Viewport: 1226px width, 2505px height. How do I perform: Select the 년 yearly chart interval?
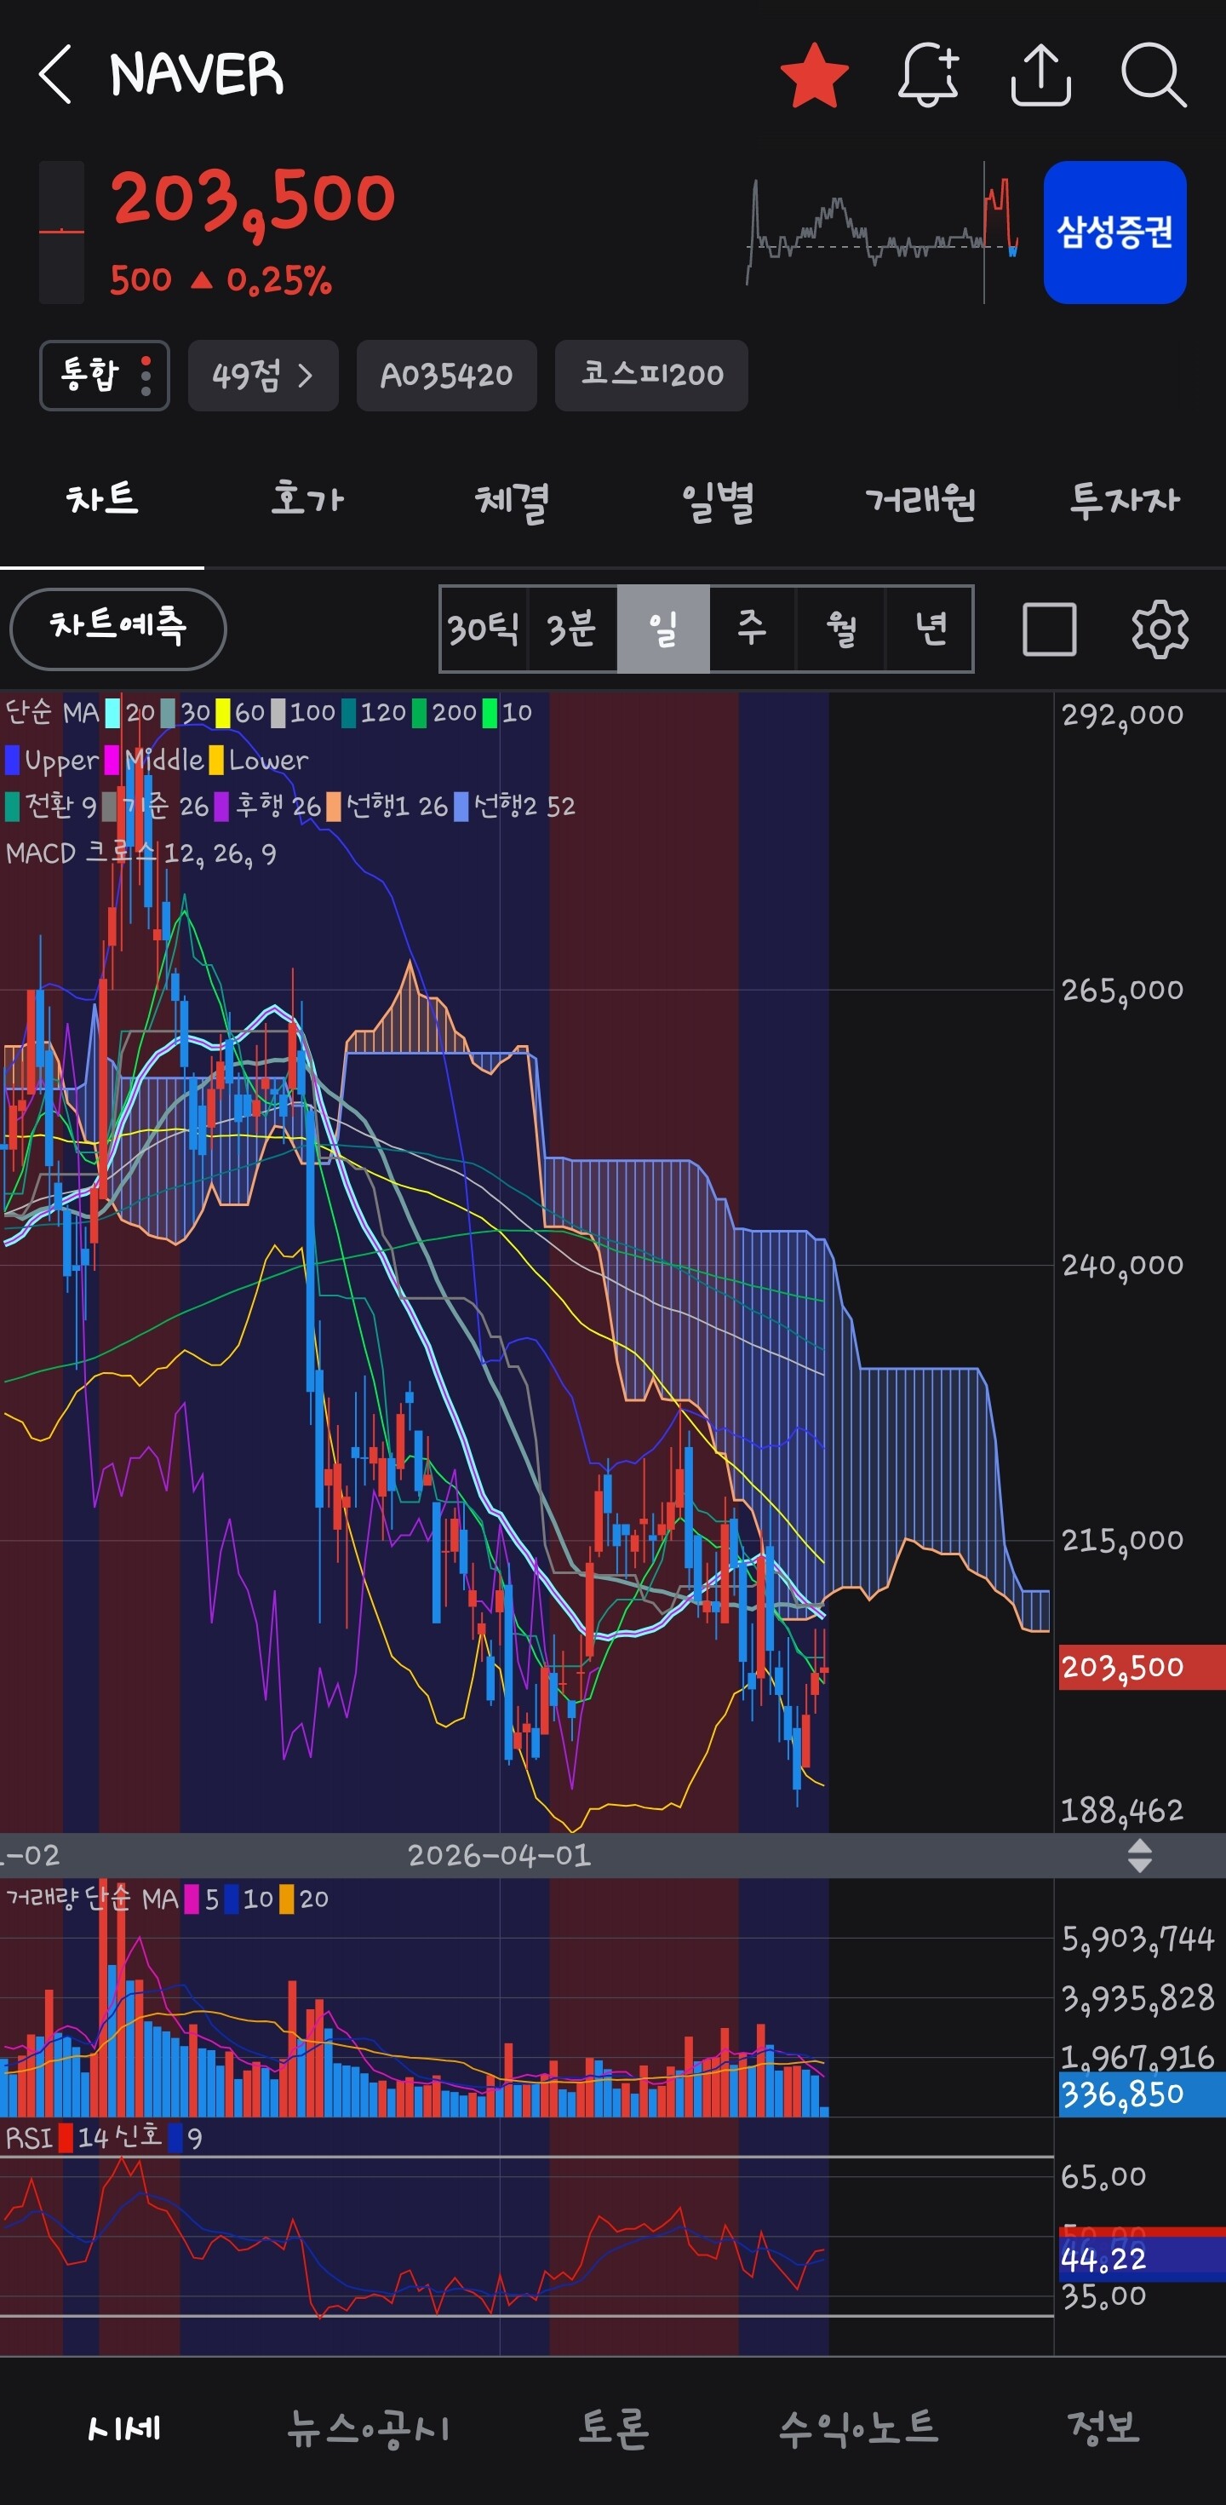930,629
